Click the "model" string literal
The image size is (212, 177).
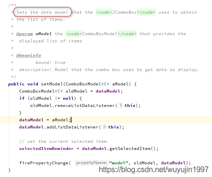119,163
